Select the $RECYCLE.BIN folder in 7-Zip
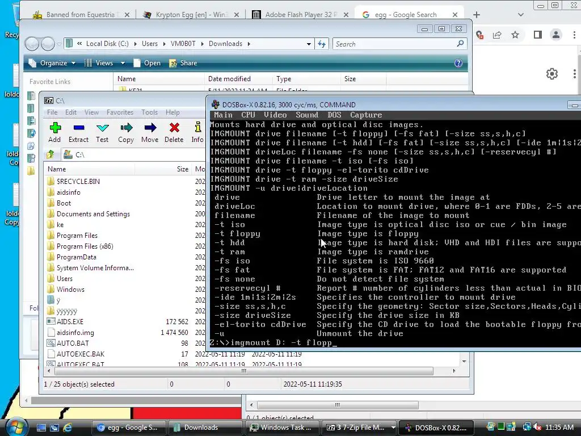This screenshot has height=436, width=581. point(73,181)
